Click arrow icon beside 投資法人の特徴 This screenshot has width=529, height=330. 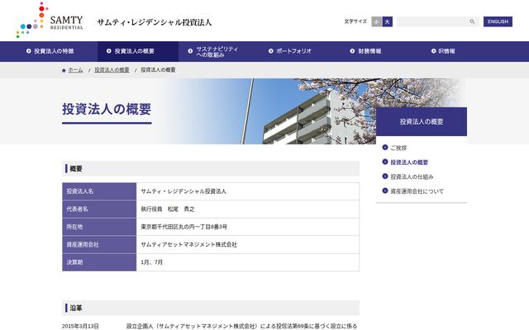point(29,51)
